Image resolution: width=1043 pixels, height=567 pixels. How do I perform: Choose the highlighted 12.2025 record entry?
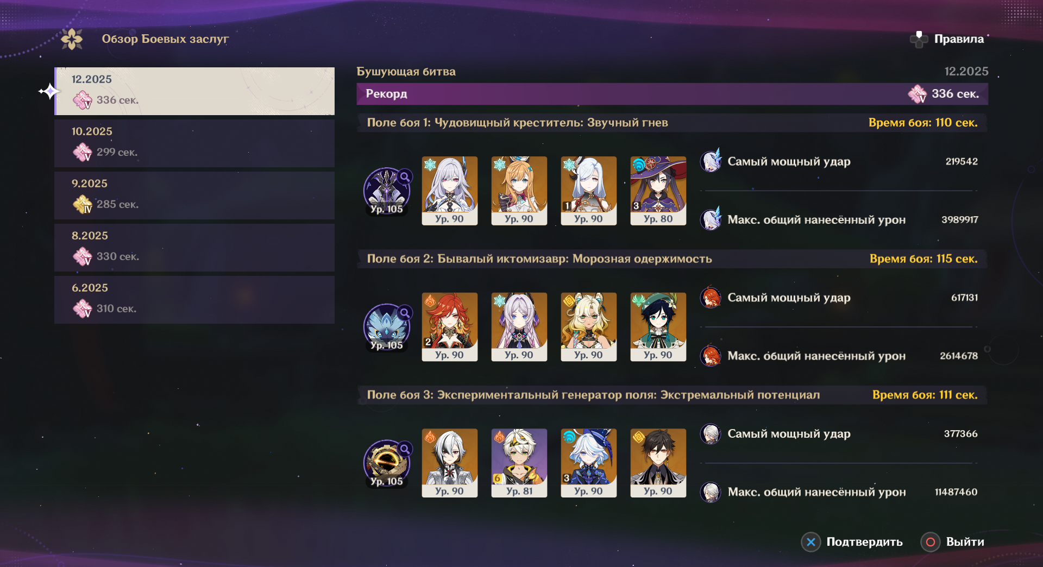coord(194,91)
